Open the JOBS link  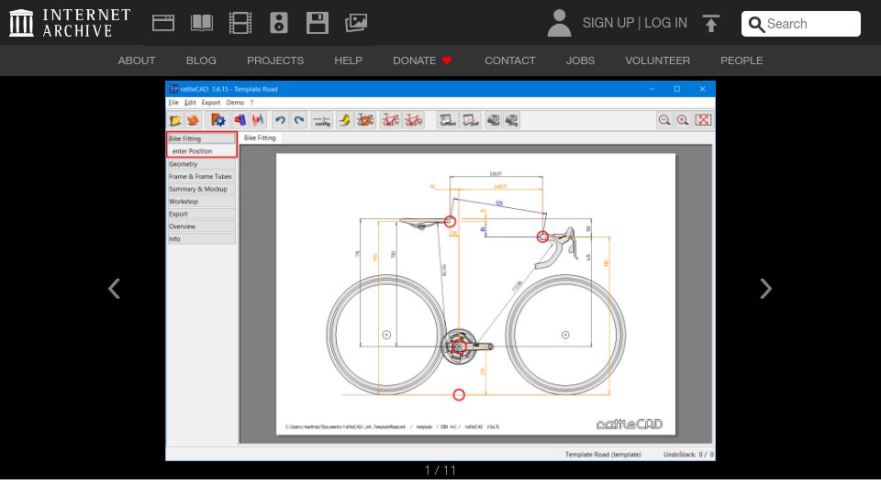click(x=580, y=60)
